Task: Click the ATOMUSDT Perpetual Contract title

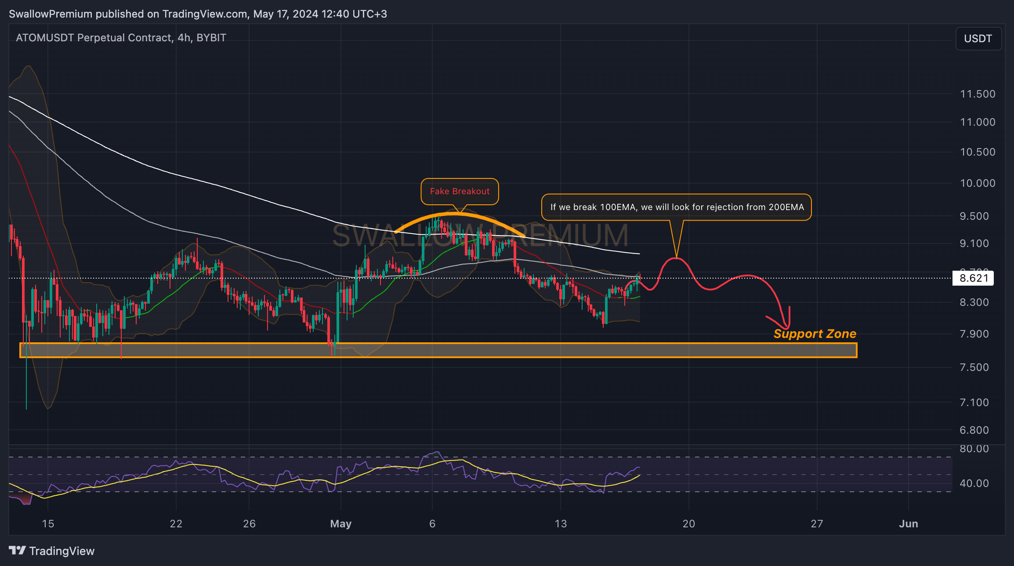Action: [121, 38]
